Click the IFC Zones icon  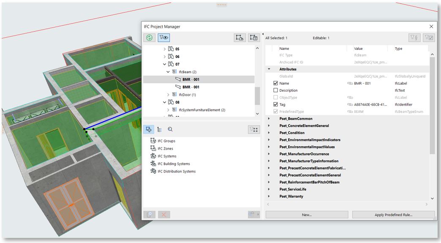point(153,148)
